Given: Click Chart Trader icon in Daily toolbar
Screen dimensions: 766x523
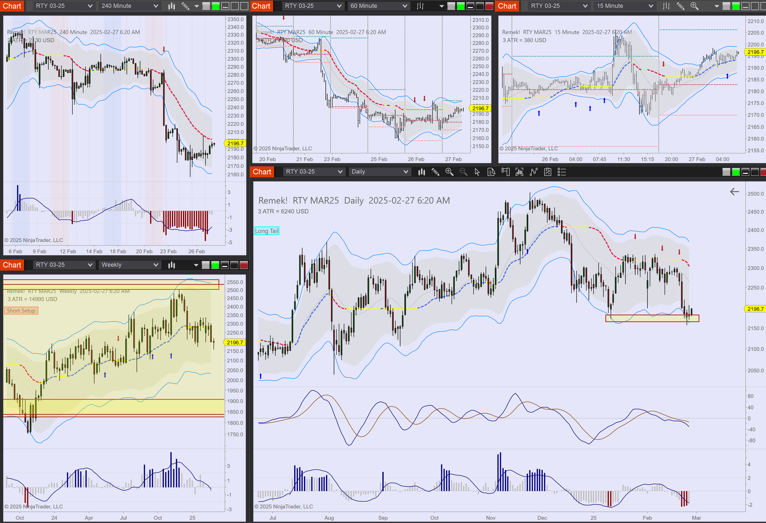Looking at the screenshot, I should [505, 172].
